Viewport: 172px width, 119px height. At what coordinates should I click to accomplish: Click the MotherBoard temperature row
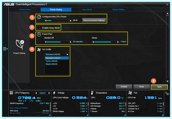(x=107, y=103)
